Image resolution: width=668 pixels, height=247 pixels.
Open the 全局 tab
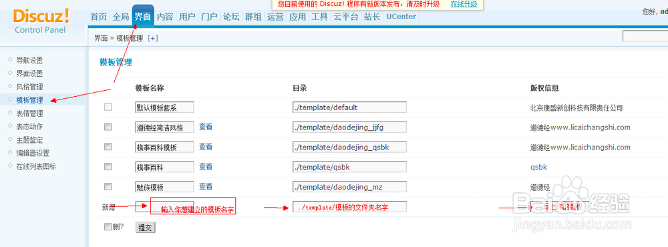coord(120,17)
